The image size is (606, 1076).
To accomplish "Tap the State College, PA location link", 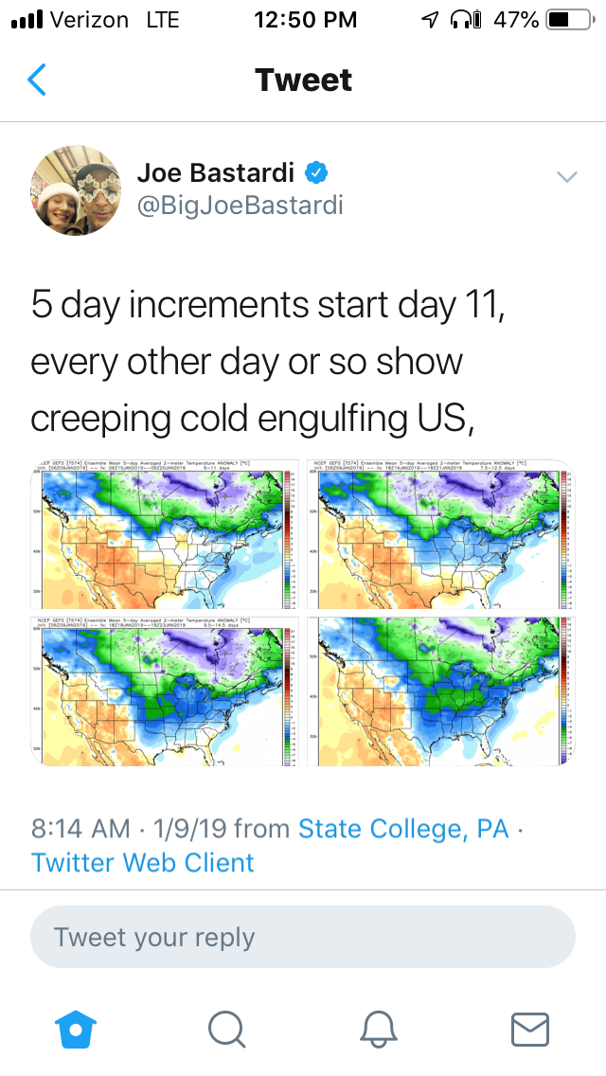I will coord(404,829).
